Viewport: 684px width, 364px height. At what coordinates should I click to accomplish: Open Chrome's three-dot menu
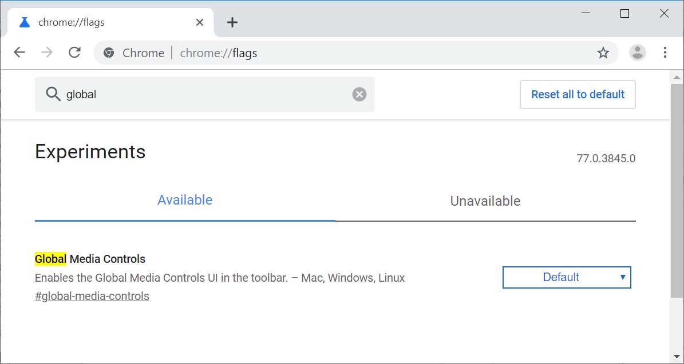(x=665, y=53)
